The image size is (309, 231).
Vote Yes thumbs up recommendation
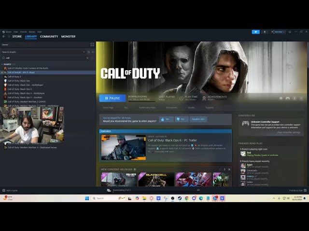(166, 119)
